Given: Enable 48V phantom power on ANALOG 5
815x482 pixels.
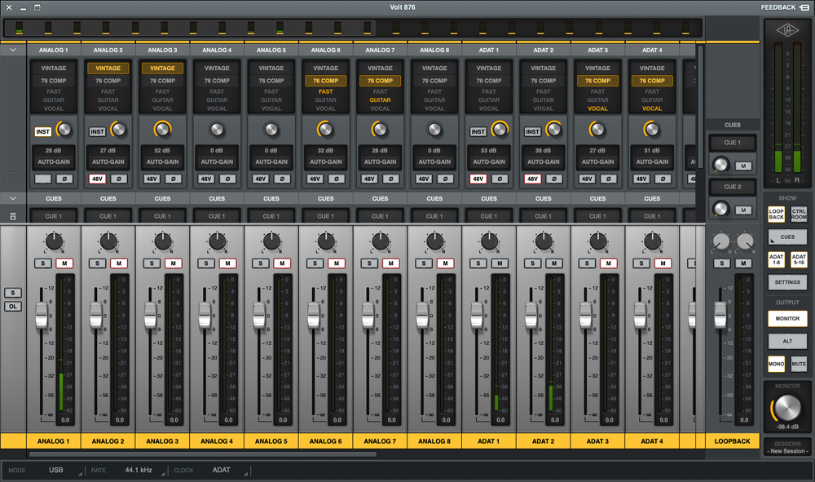Looking at the screenshot, I should pos(261,179).
